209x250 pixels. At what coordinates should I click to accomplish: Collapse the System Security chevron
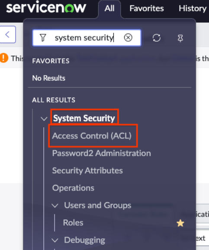click(44, 118)
